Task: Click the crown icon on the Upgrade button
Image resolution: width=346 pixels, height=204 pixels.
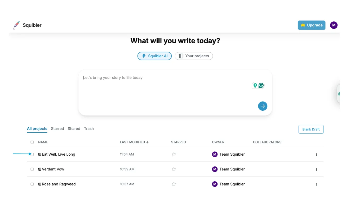Action: (x=303, y=25)
